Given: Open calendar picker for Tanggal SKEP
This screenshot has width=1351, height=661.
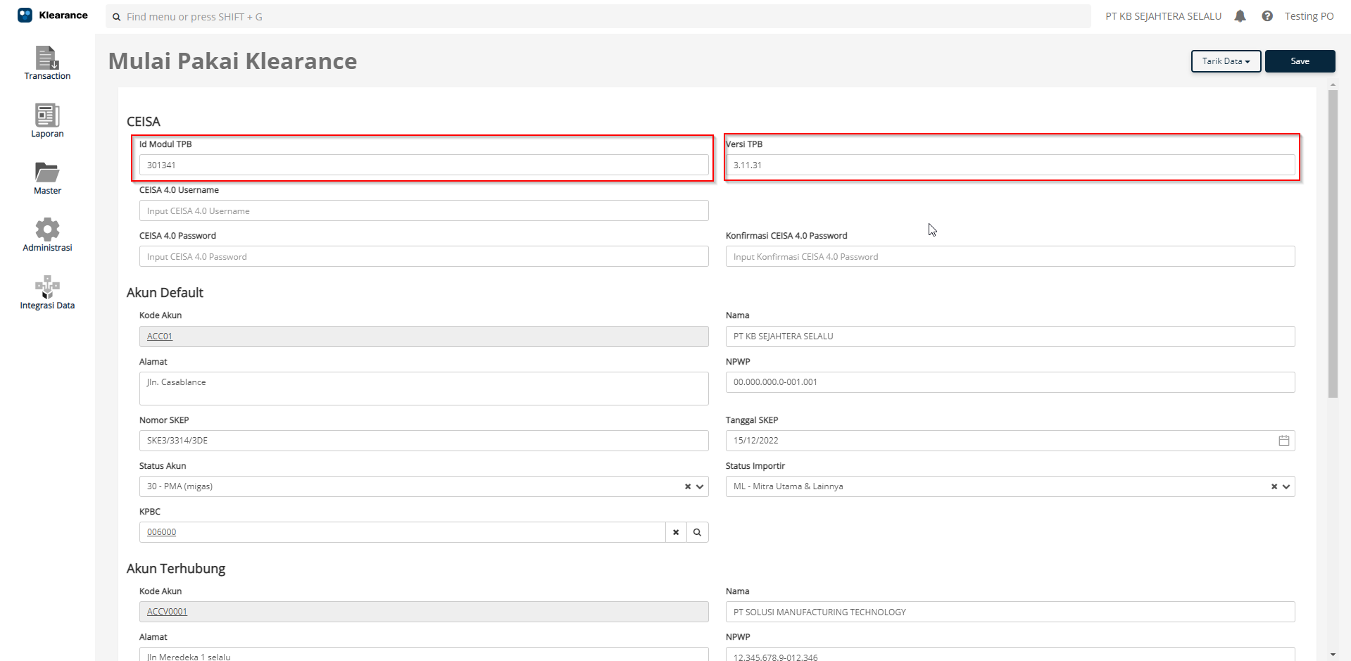Looking at the screenshot, I should click(1283, 441).
